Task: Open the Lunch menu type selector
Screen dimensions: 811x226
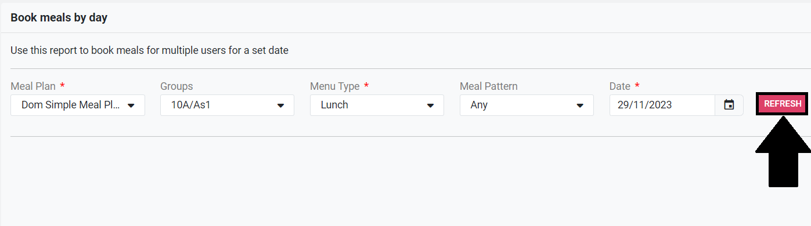Action: (x=377, y=105)
